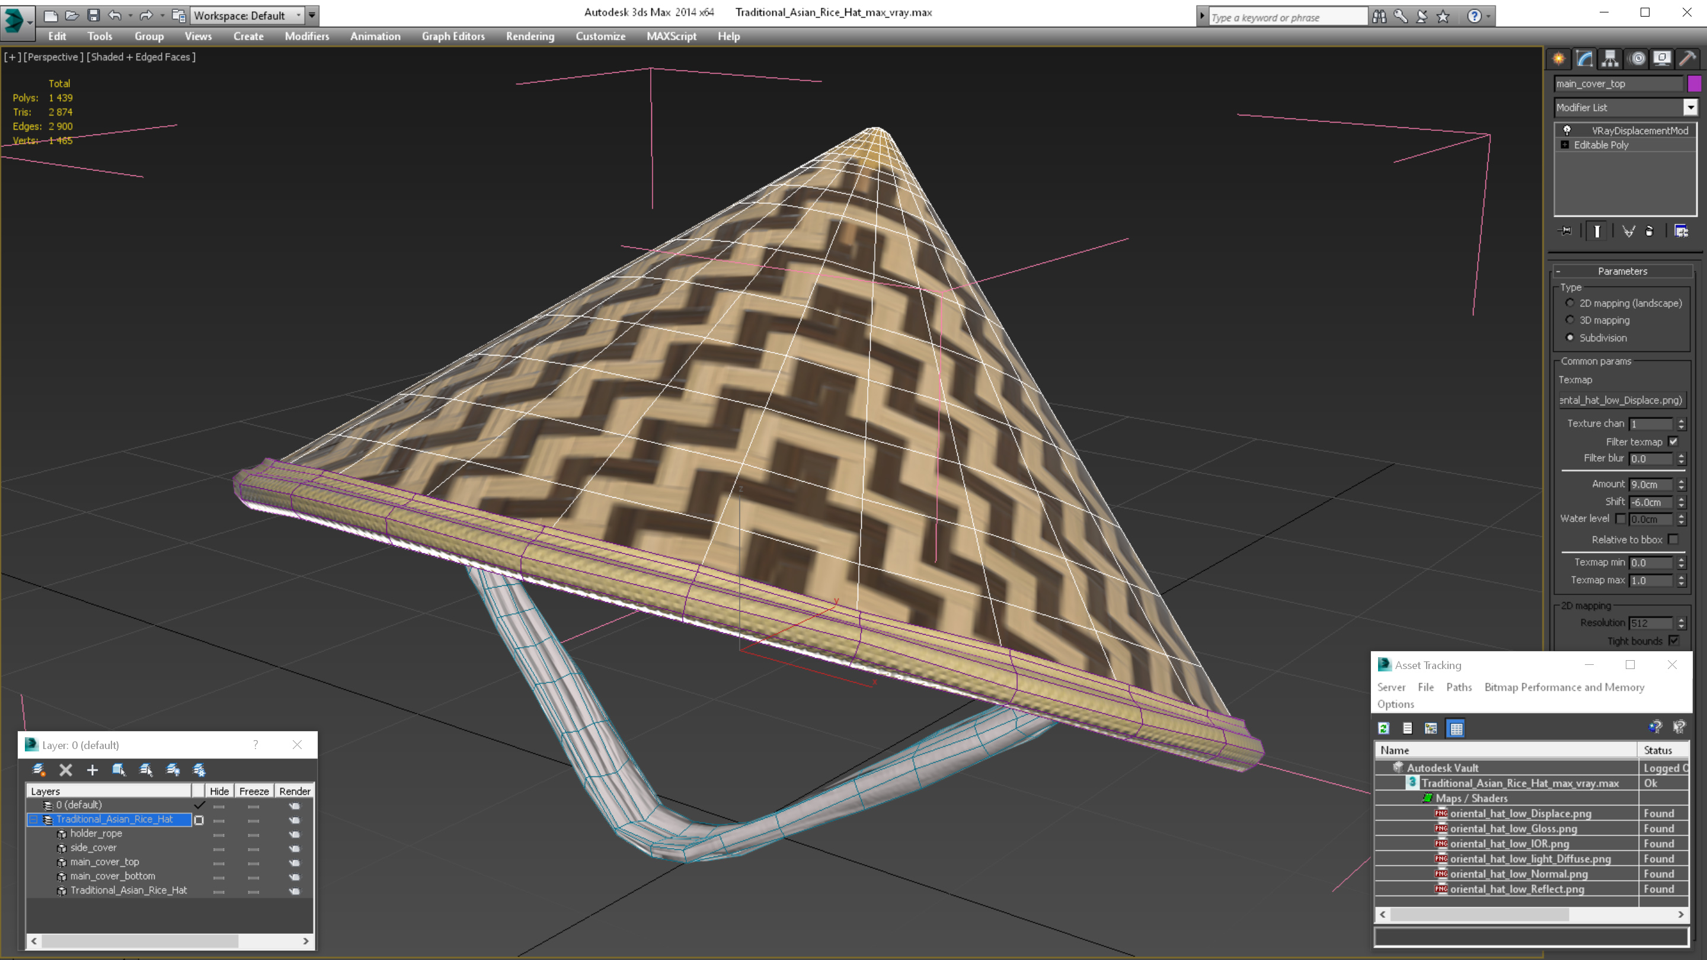Open the undo history dropdown arrow

click(x=130, y=15)
